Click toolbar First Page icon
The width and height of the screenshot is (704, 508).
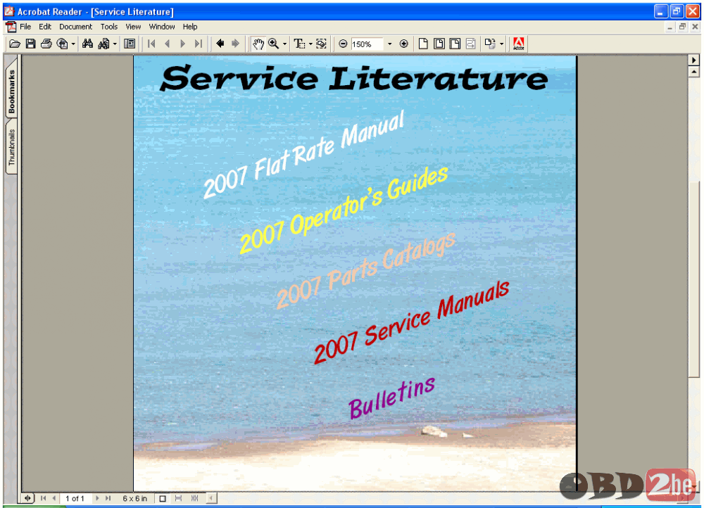point(151,44)
